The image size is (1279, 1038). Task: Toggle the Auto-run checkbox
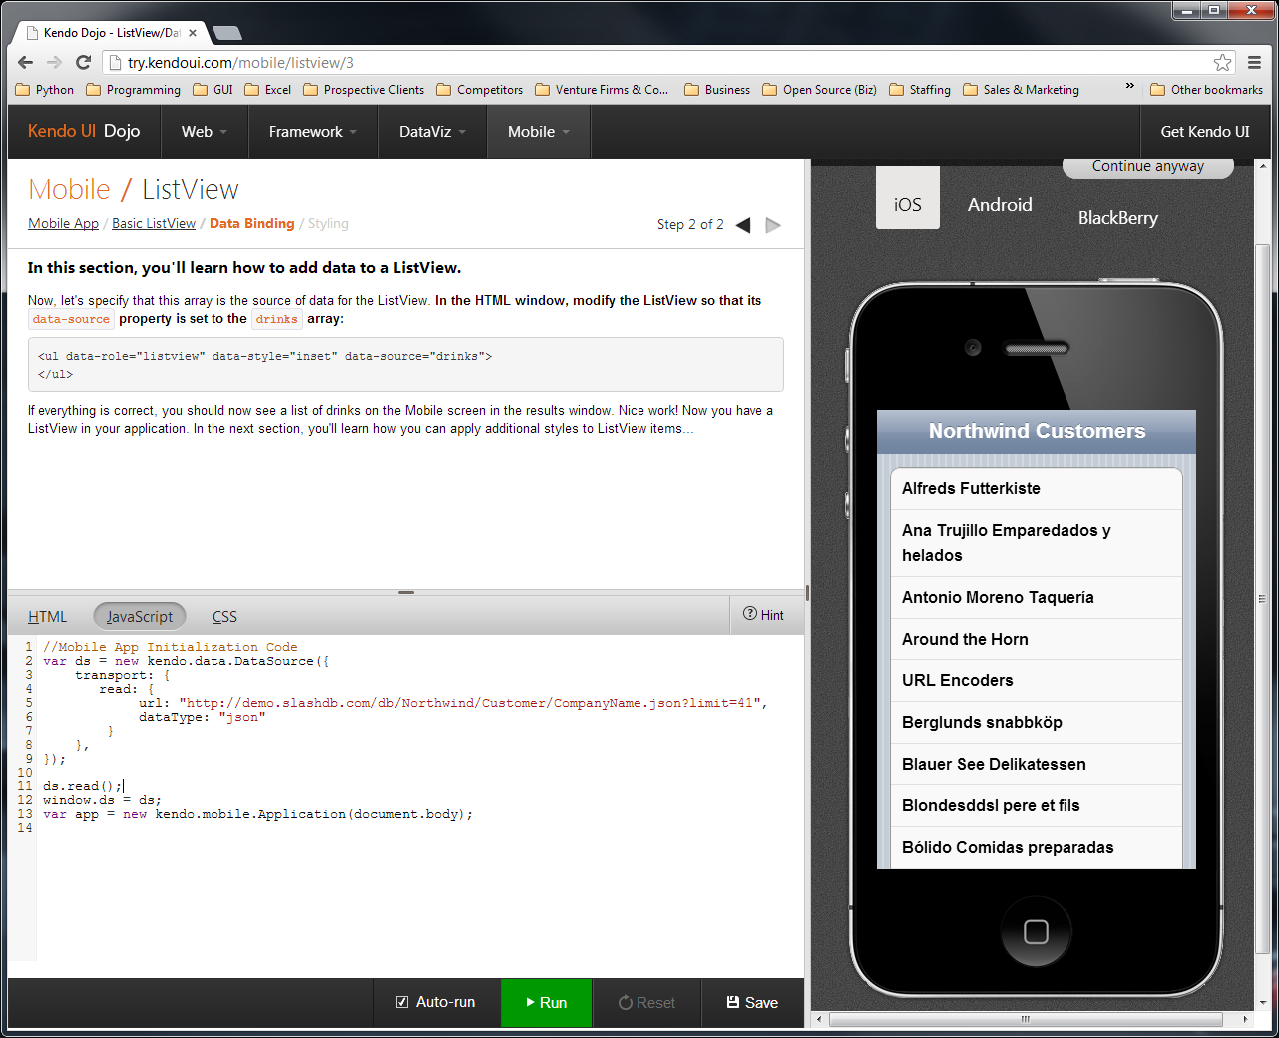402,1002
